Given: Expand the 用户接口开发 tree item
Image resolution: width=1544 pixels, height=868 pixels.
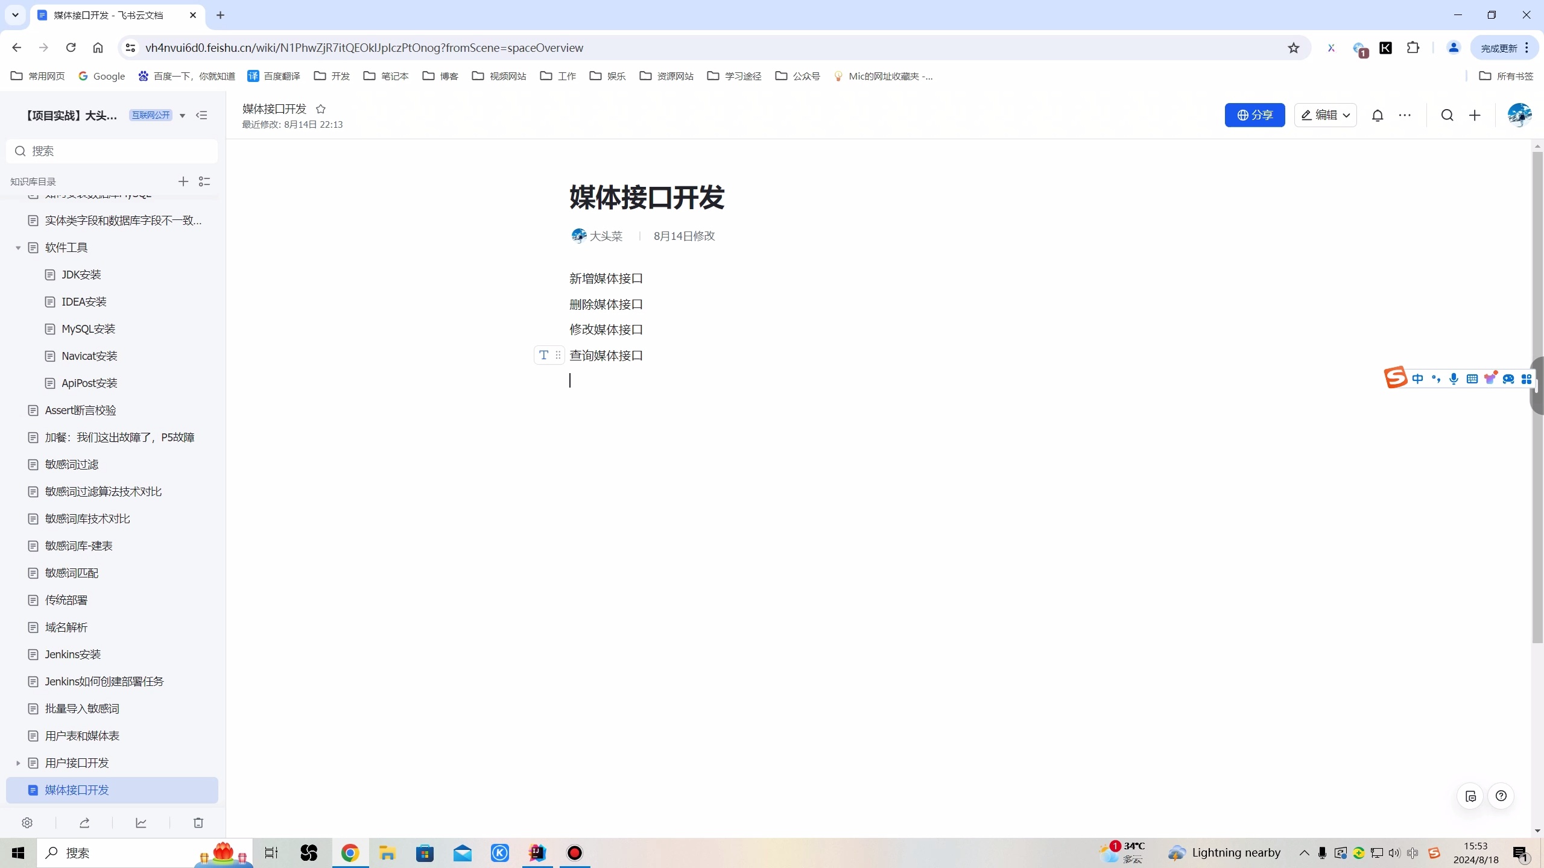Looking at the screenshot, I should point(17,763).
